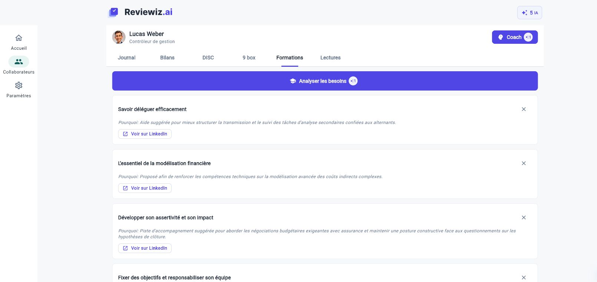
Task: Dismiss the Fixer des objectifs card
Action: (x=524, y=278)
